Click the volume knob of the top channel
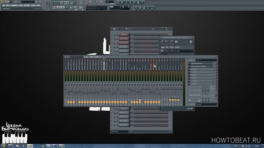Screen dimensions: 264x148 117,35
